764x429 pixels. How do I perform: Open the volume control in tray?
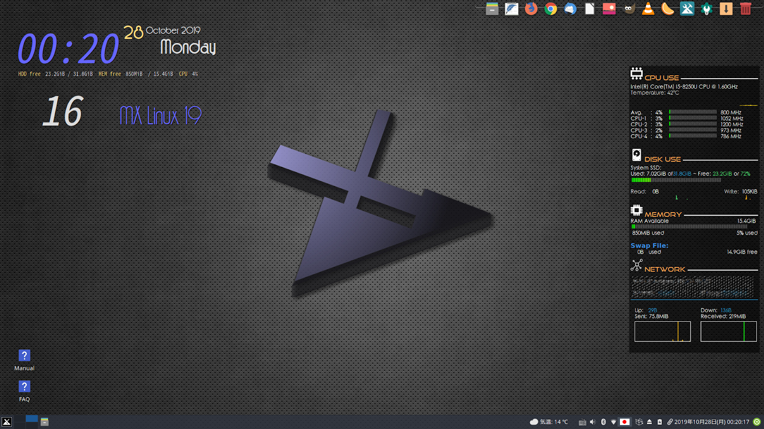click(593, 422)
